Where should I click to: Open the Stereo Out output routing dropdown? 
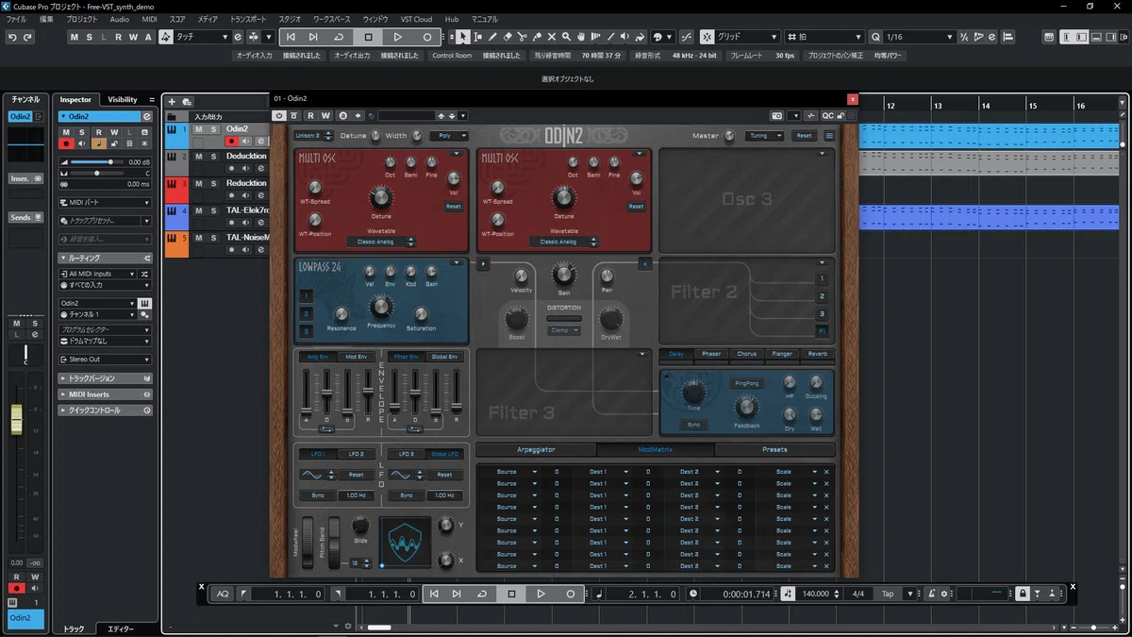coord(105,360)
